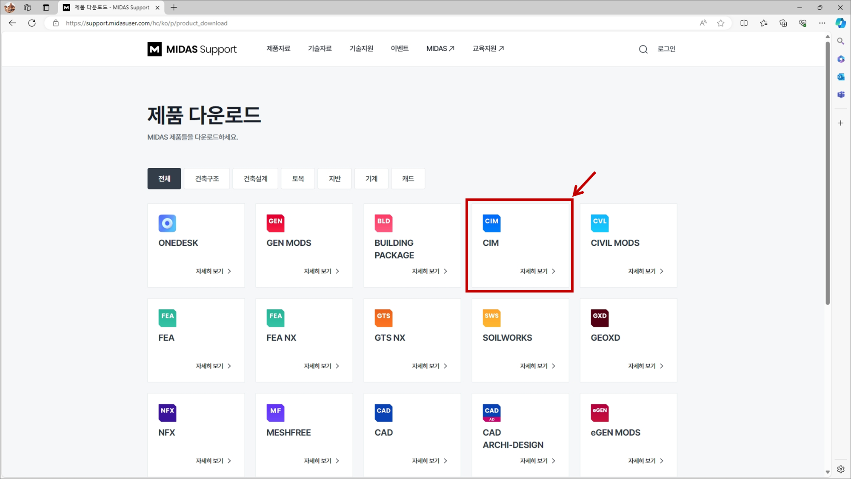Click the MIDAS Support logo

[192, 49]
